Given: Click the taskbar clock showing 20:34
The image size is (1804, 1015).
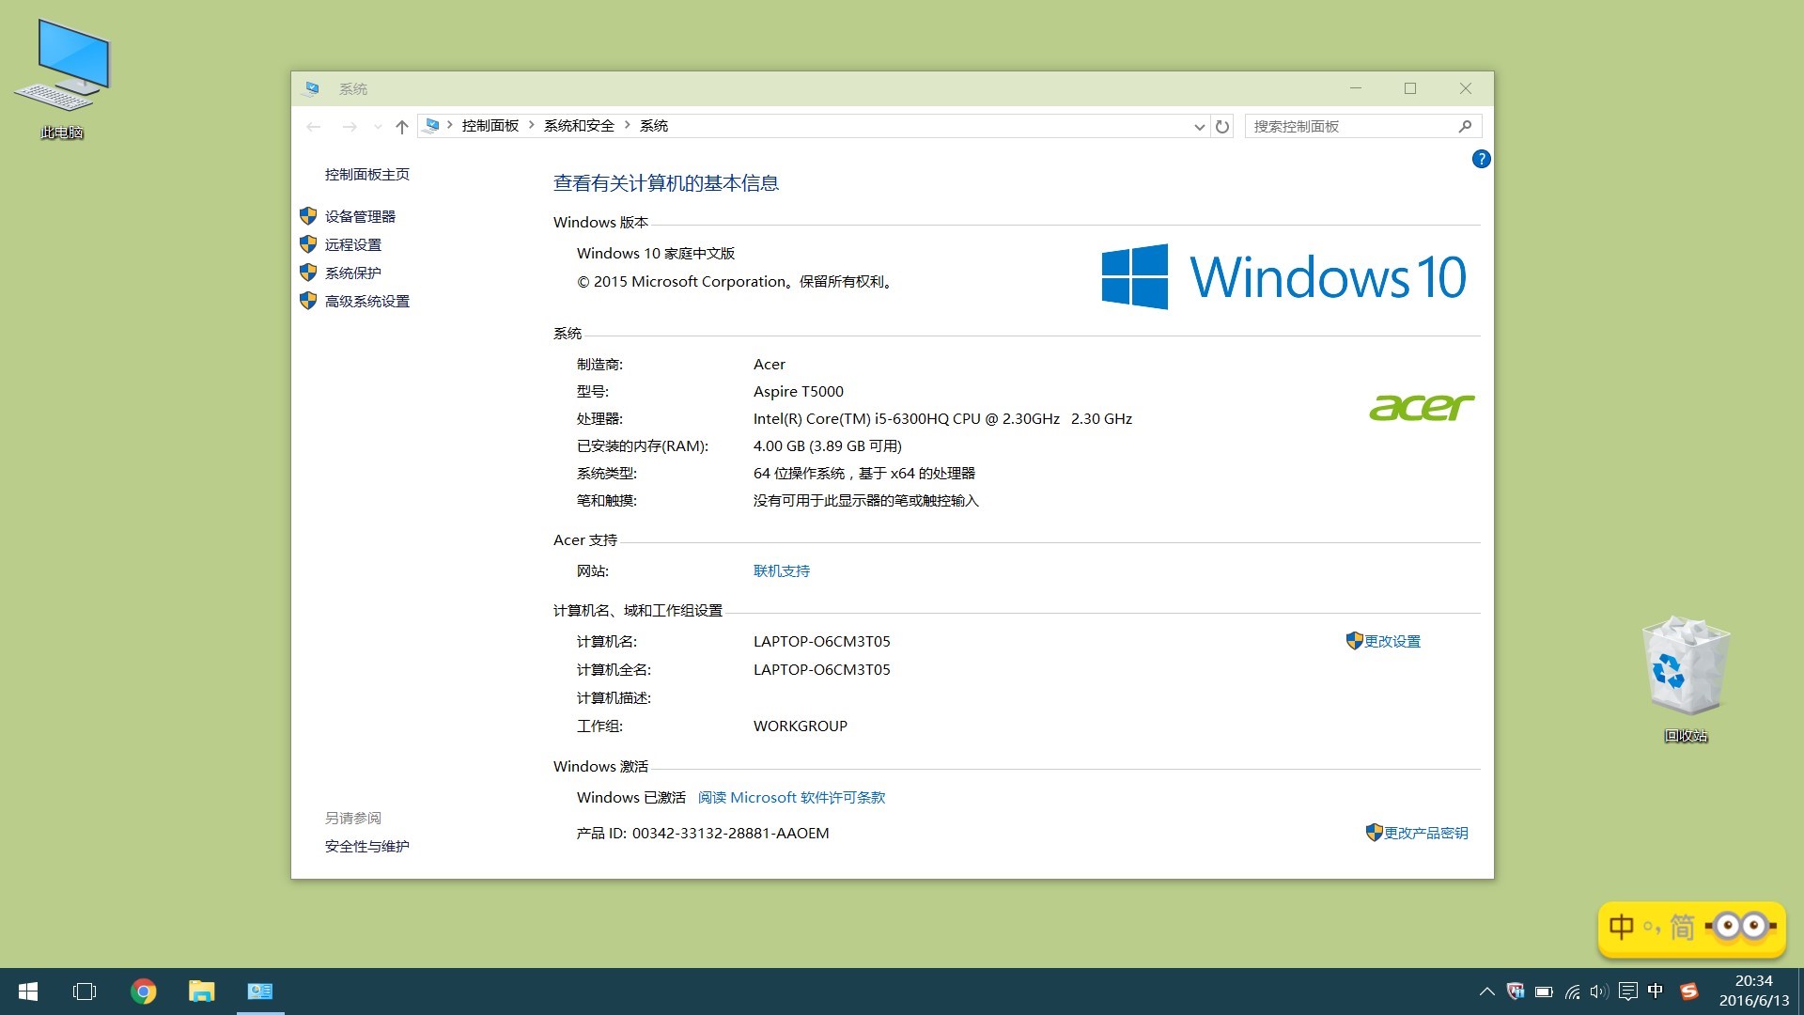Looking at the screenshot, I should [x=1754, y=992].
